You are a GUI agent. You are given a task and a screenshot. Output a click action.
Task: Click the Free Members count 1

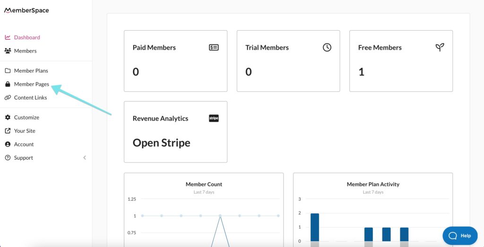[362, 72]
